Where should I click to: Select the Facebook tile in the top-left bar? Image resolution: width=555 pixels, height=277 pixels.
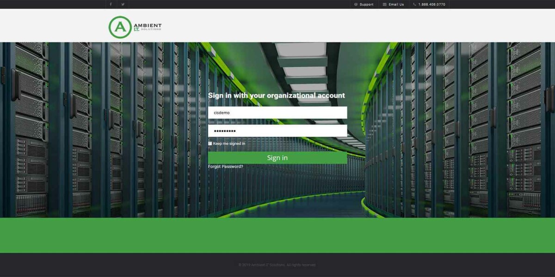(111, 4)
